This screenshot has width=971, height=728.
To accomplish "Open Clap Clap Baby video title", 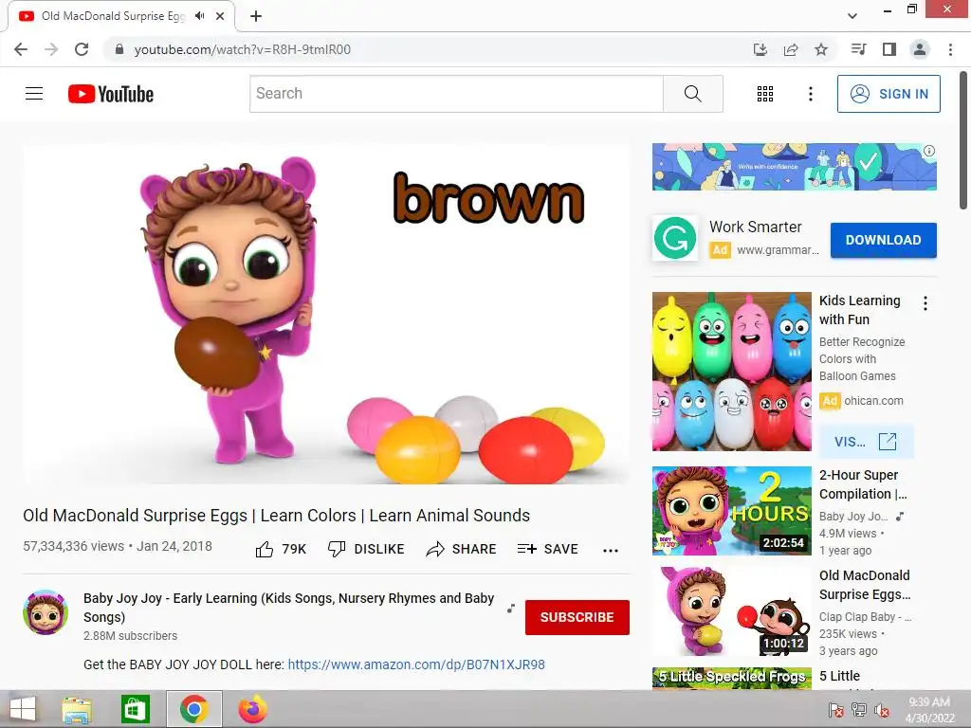I will coord(865,584).
